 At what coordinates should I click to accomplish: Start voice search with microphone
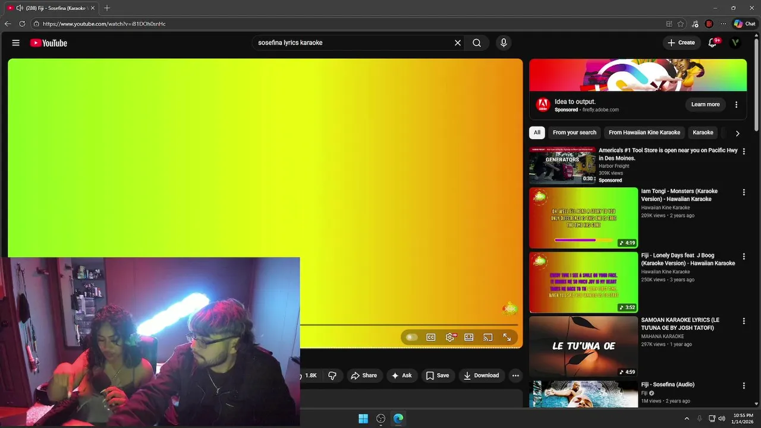coord(504,43)
